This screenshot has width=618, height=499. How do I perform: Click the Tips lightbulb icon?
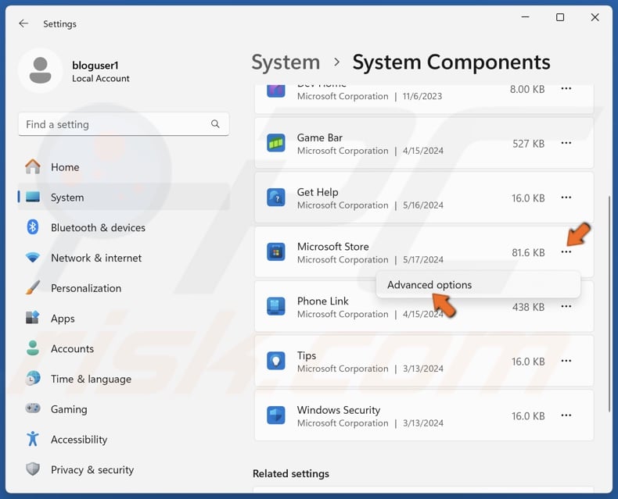[x=275, y=362]
